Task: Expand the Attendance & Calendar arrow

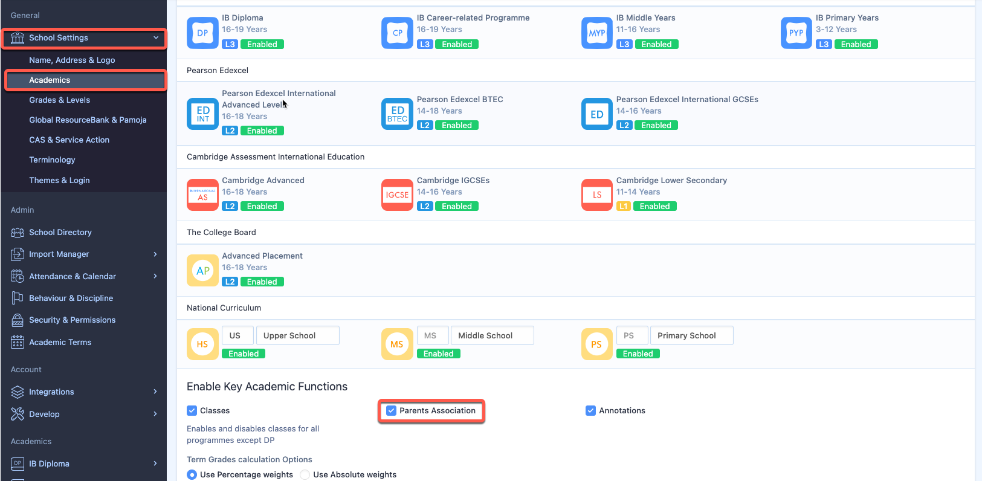Action: 155,277
